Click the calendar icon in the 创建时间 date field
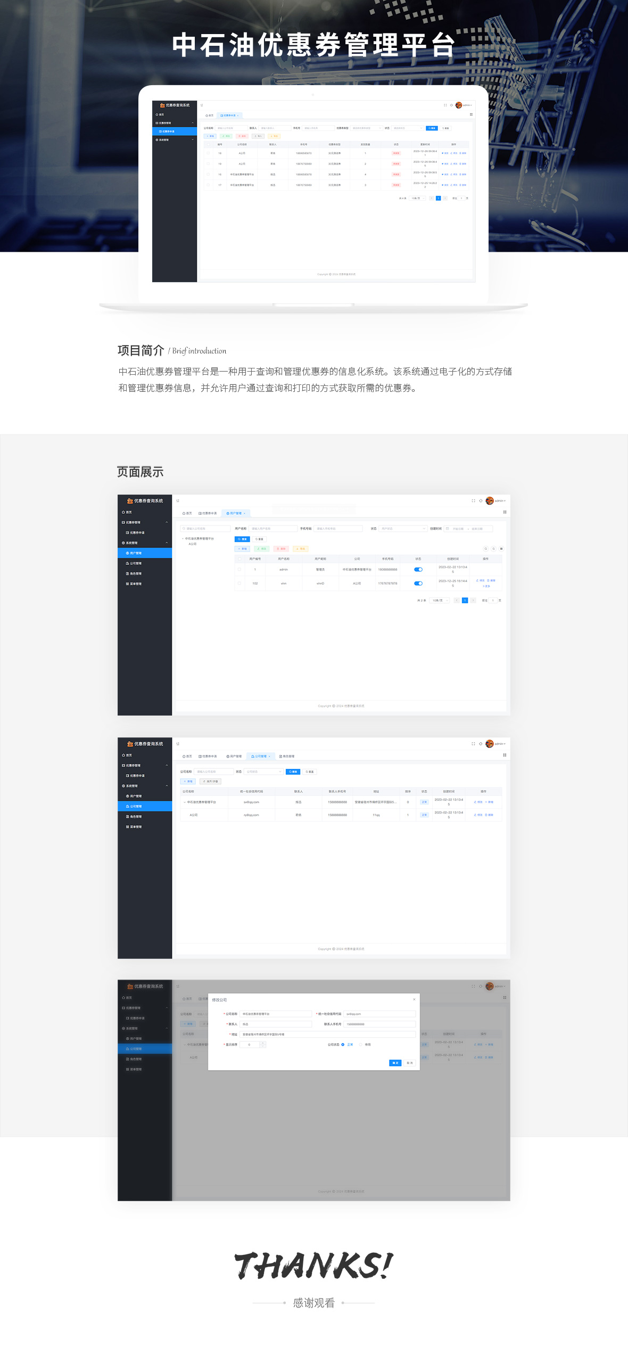 [448, 529]
